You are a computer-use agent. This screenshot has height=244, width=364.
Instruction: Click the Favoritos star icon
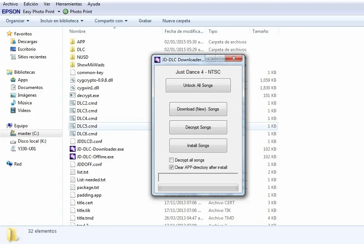tap(9, 34)
